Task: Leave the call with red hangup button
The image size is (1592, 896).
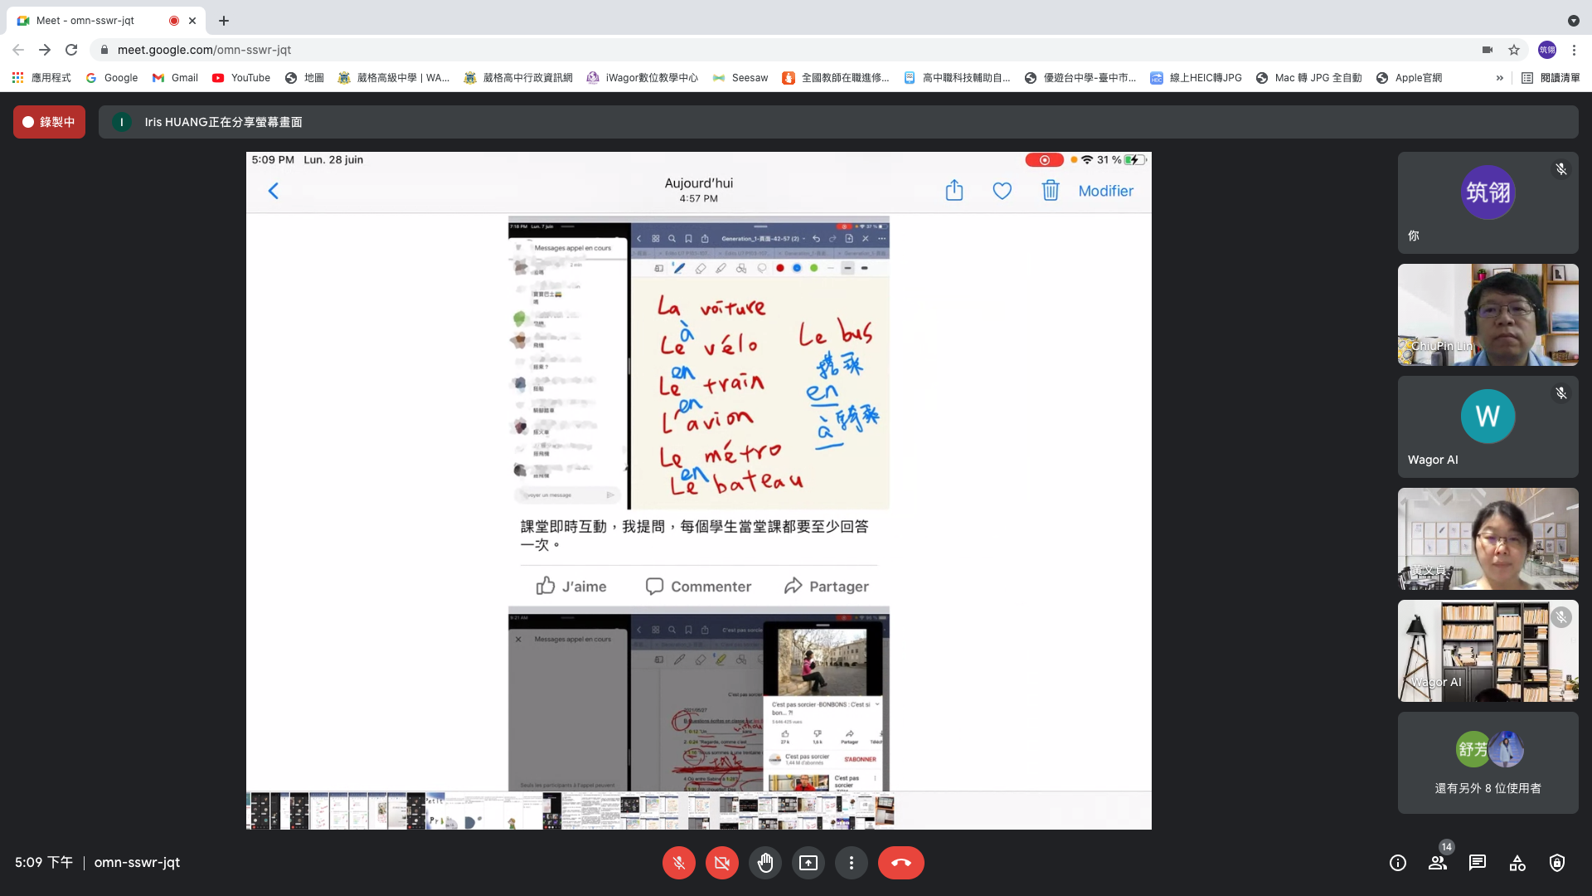Action: (900, 863)
